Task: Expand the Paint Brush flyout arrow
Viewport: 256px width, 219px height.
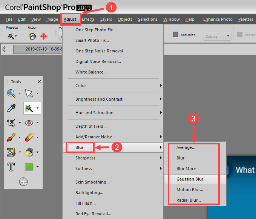Action: (20, 138)
